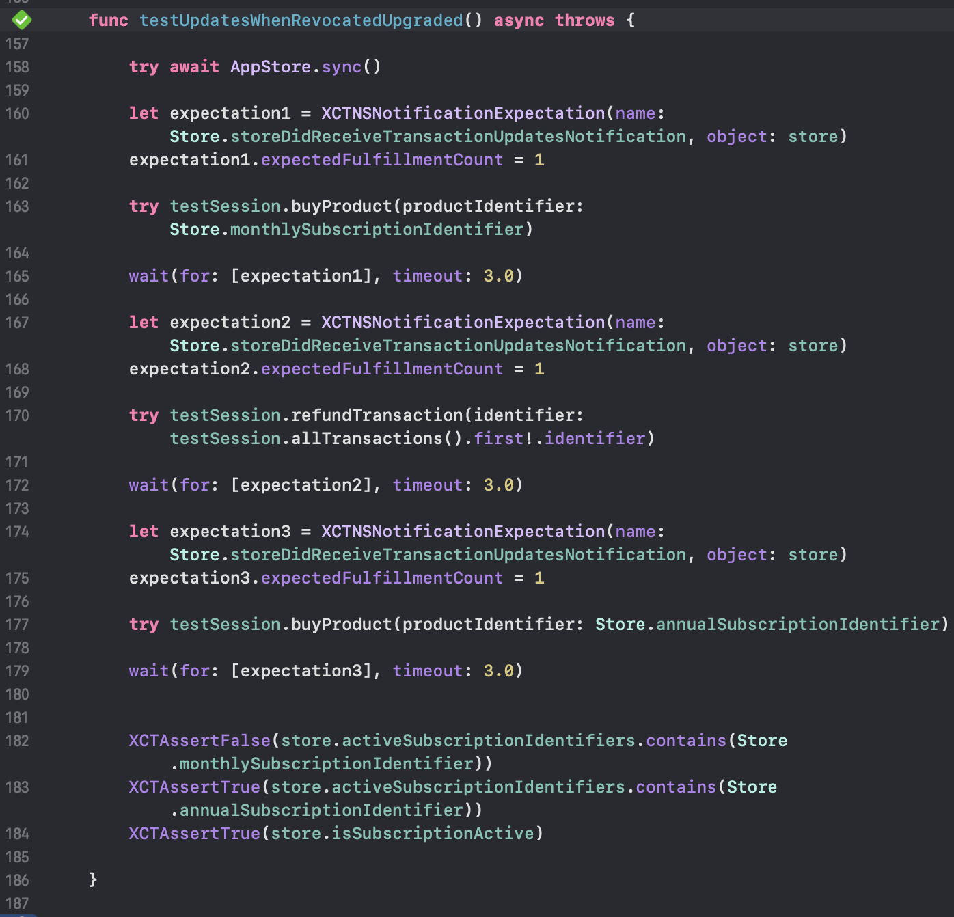Click monthlySubscriptionIdentifier in first buyProduct call

point(377,230)
